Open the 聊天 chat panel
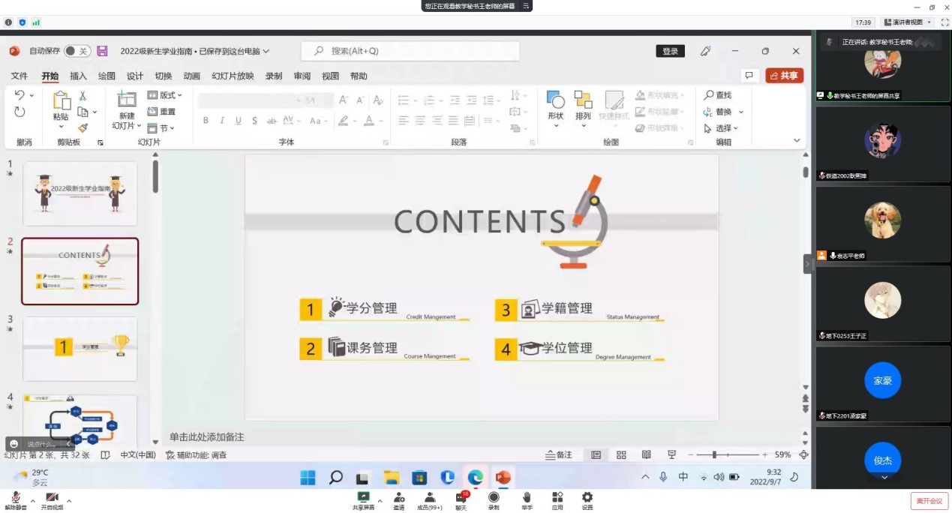The height and width of the screenshot is (513, 952). click(x=461, y=499)
